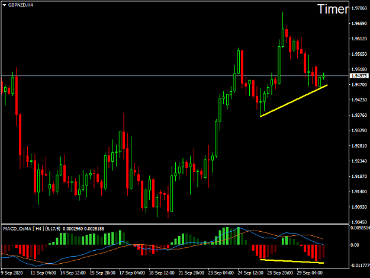This screenshot has height=278, width=370.
Task: Click the 1.91870 price scale label
Action: point(359,176)
